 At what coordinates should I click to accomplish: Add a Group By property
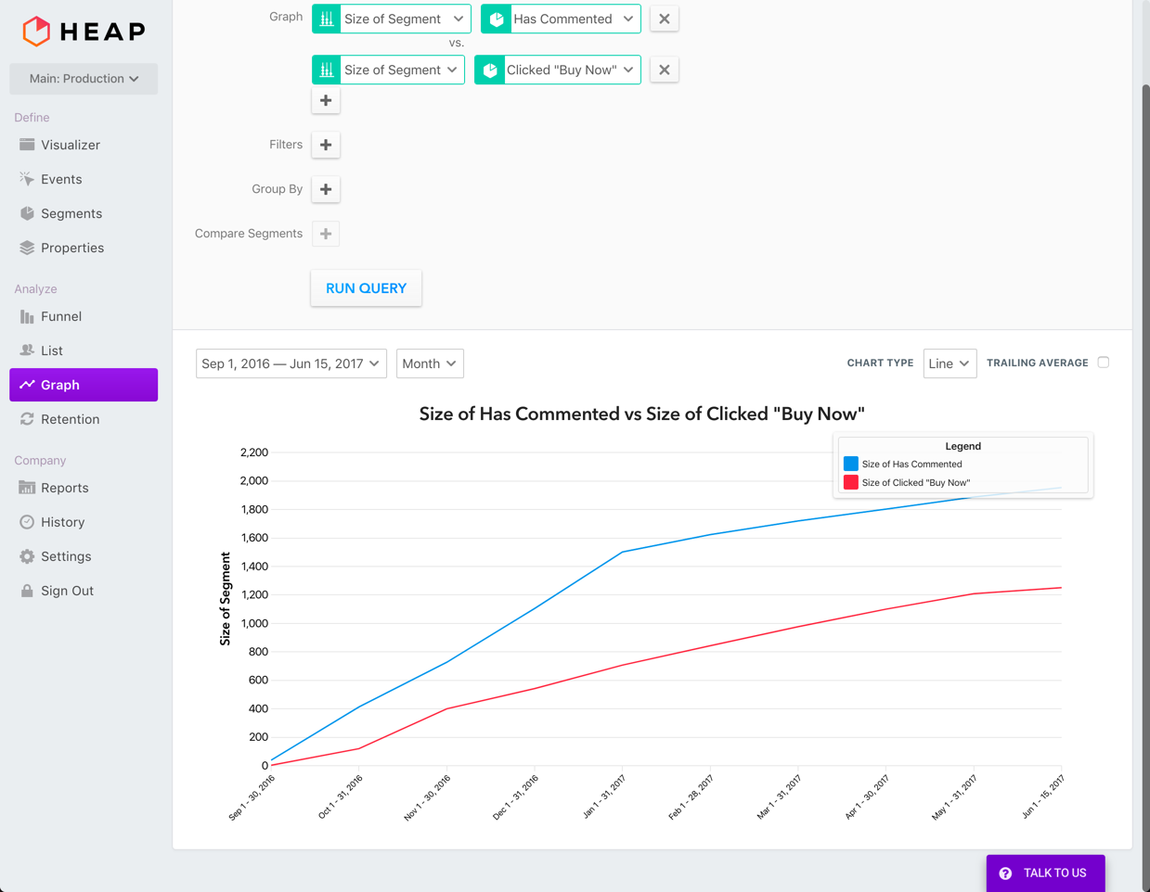326,189
